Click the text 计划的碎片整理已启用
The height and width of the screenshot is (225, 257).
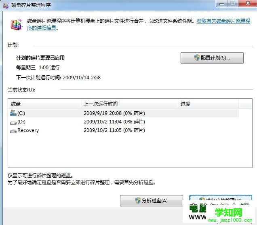[40, 58]
